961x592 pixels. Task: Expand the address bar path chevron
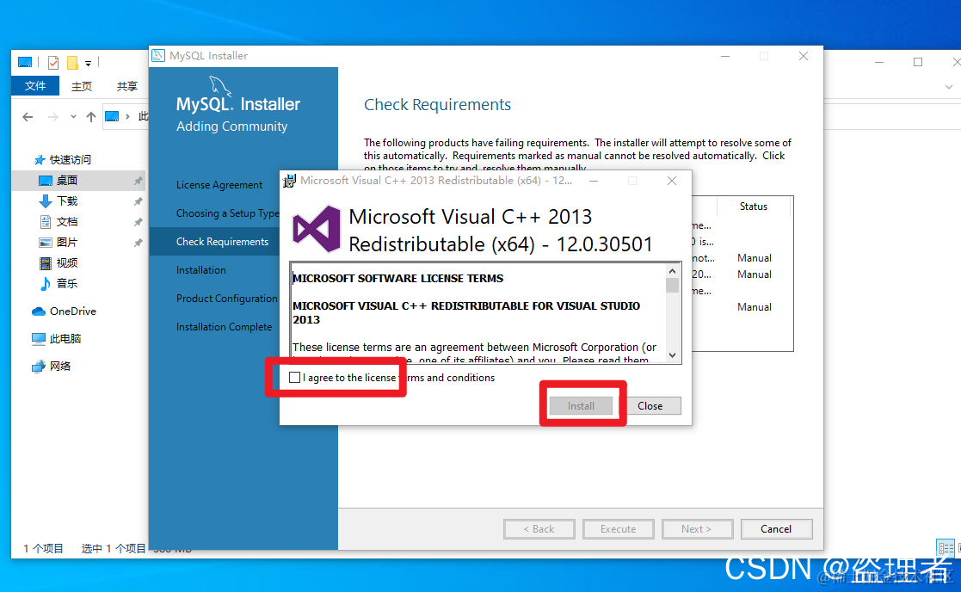127,116
